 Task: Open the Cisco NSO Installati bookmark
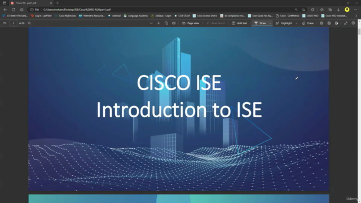334,16
